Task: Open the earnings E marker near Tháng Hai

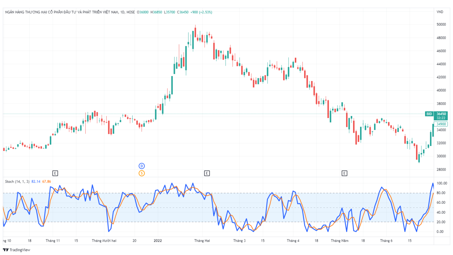Action: coord(207,173)
